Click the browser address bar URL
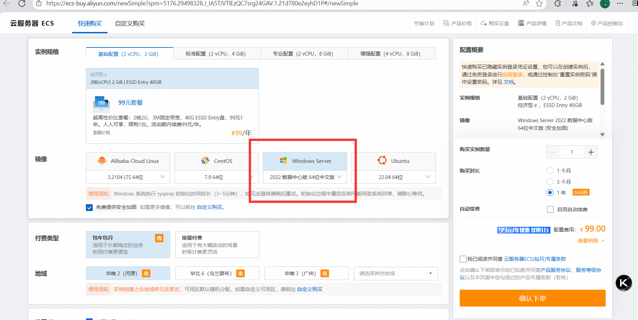This screenshot has height=320, width=638. (x=202, y=3)
